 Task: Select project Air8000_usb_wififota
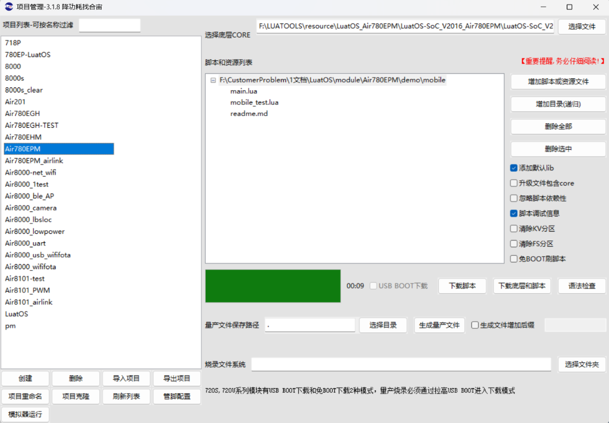38,255
